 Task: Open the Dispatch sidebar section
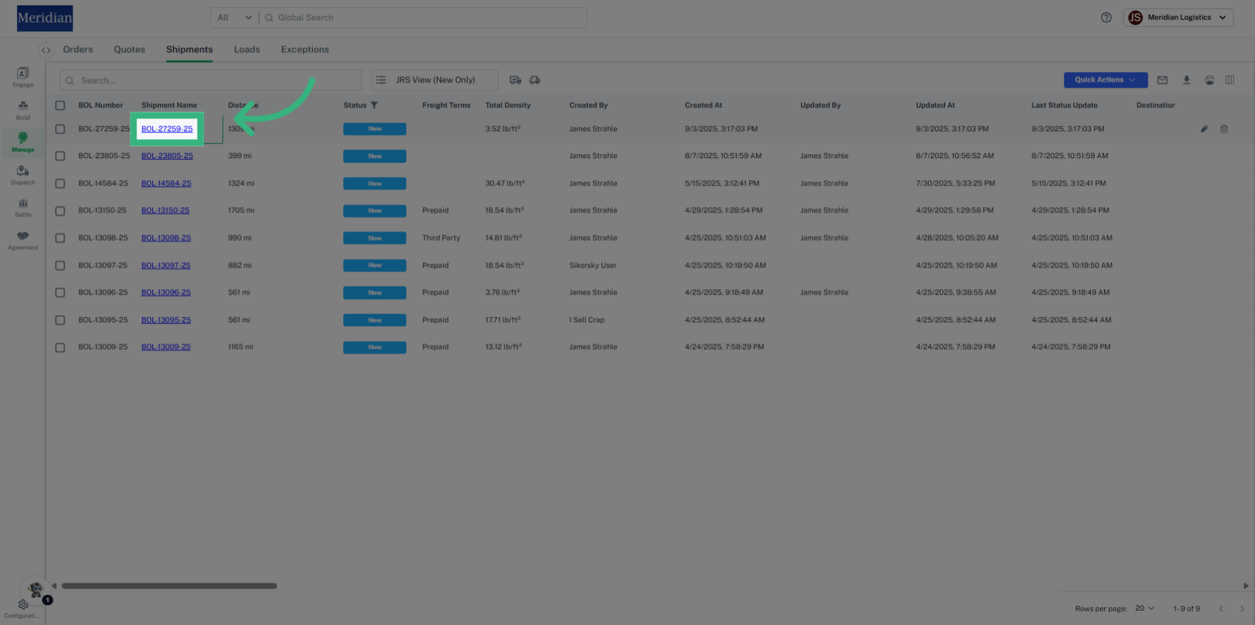point(23,174)
